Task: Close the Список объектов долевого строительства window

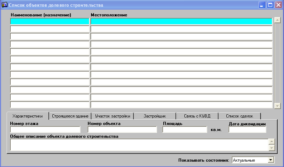Action: (x=278, y=5)
